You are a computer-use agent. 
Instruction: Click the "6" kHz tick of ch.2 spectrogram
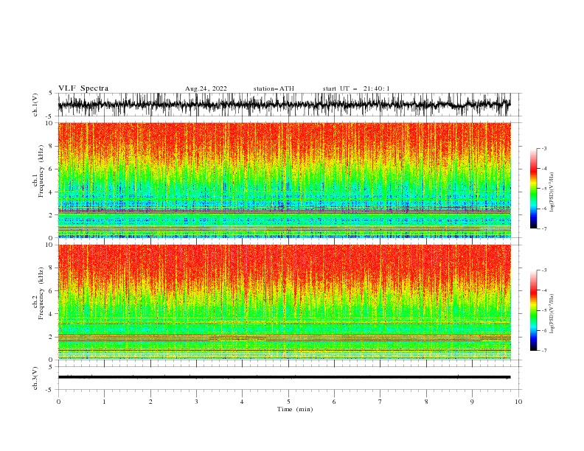point(51,291)
